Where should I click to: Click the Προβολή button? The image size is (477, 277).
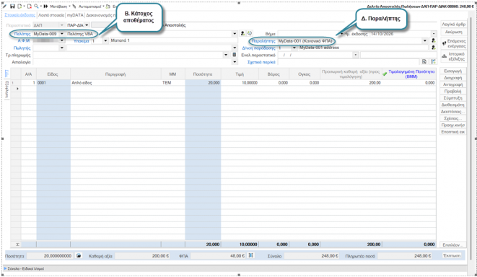452,91
